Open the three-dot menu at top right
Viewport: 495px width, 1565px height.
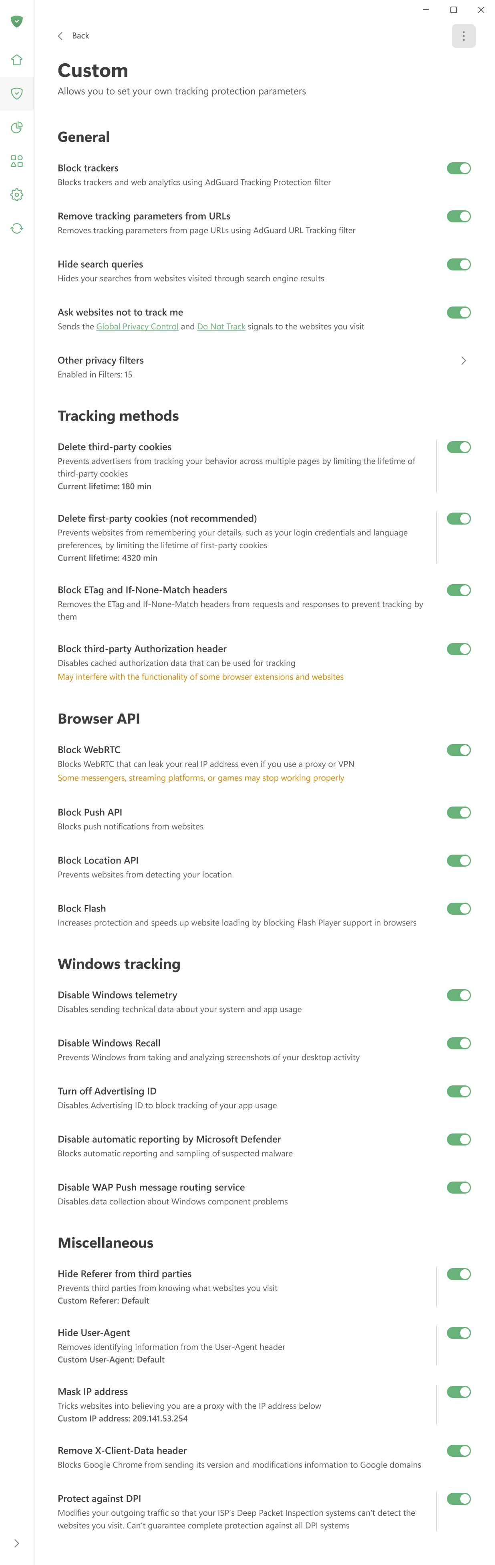coord(463,36)
